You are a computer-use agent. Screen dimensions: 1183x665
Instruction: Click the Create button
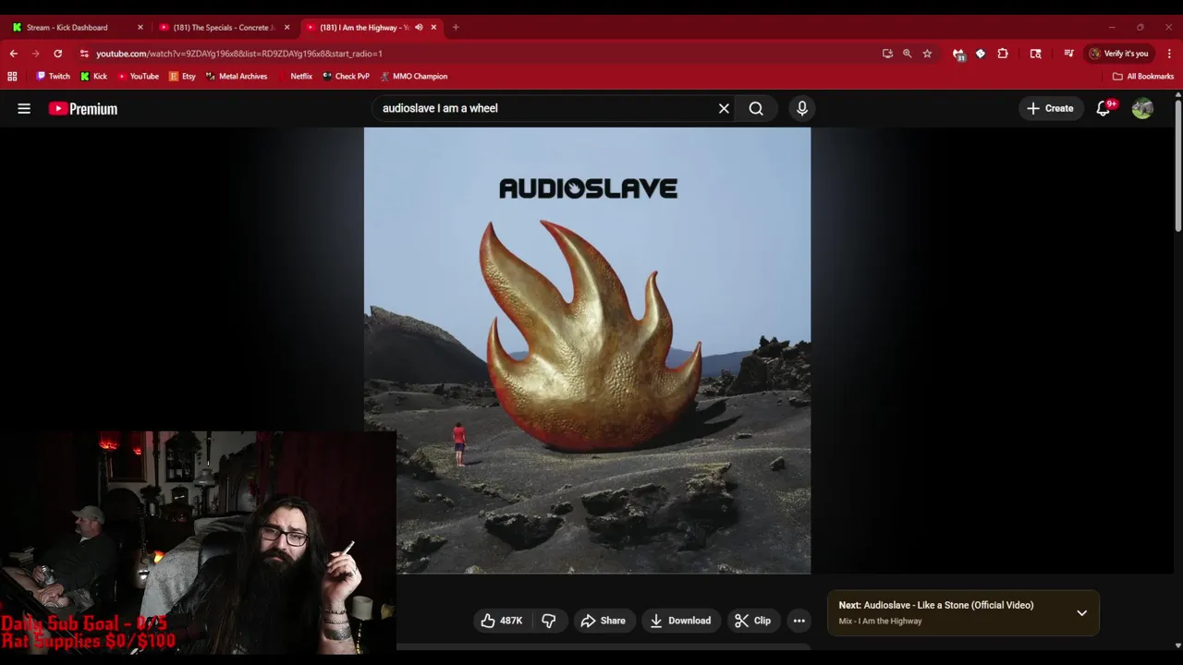coord(1050,108)
